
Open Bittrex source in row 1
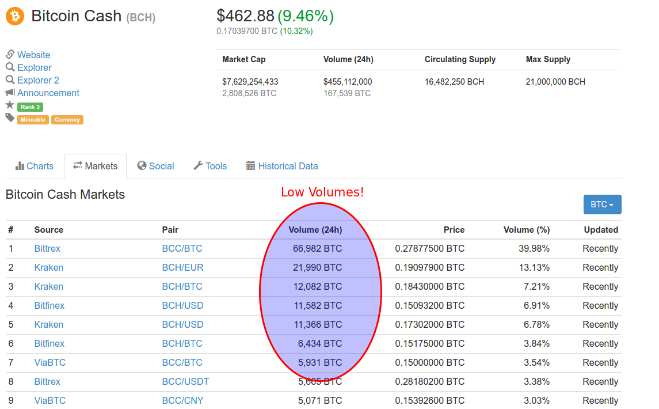click(47, 249)
